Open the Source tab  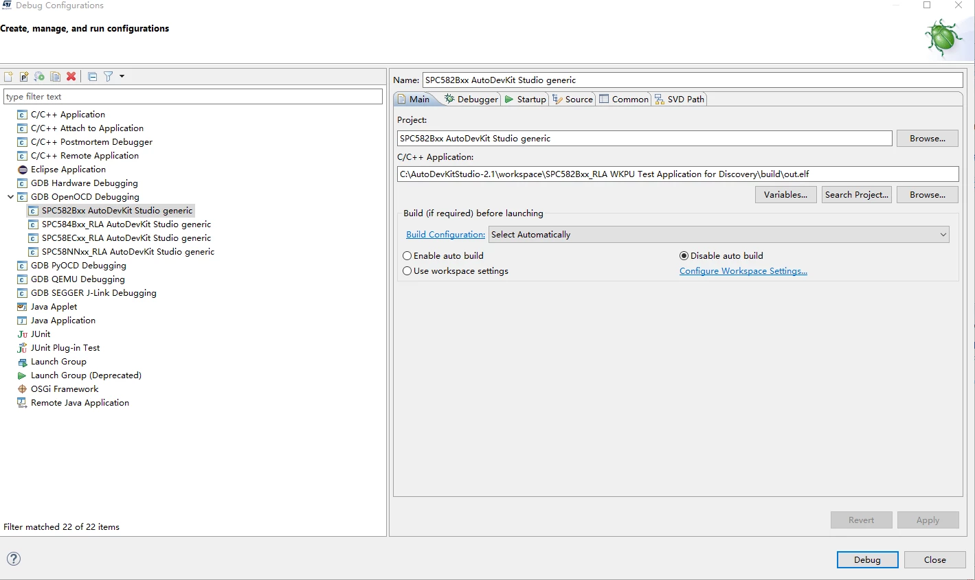[x=573, y=100]
